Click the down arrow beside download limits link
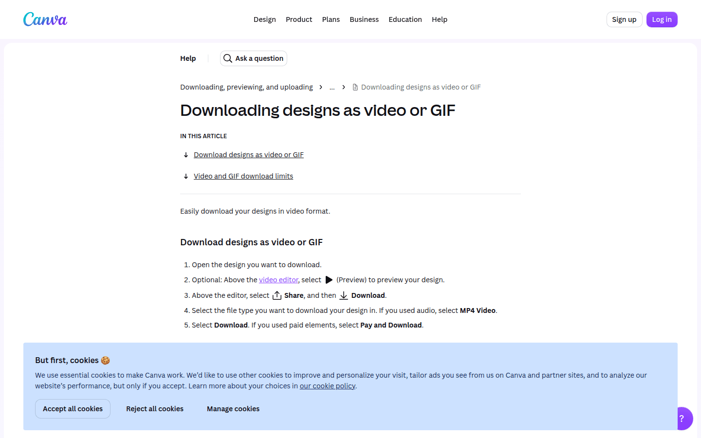The height and width of the screenshot is (438, 701). [186, 176]
